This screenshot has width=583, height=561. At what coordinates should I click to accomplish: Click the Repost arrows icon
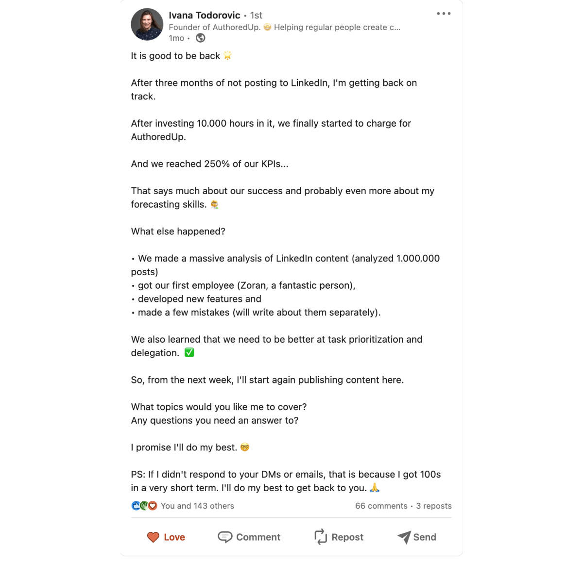coord(320,537)
